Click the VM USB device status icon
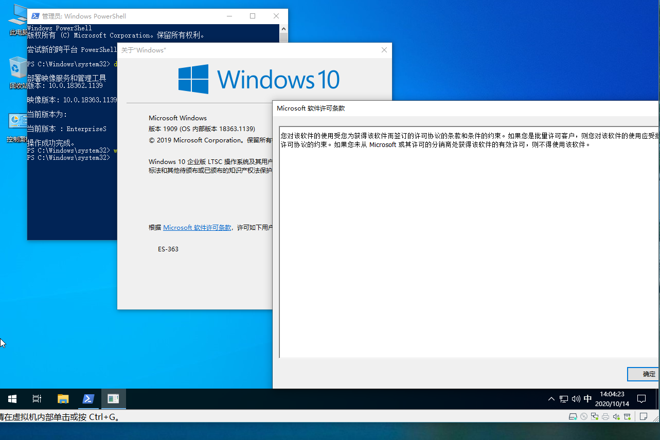 [626, 416]
